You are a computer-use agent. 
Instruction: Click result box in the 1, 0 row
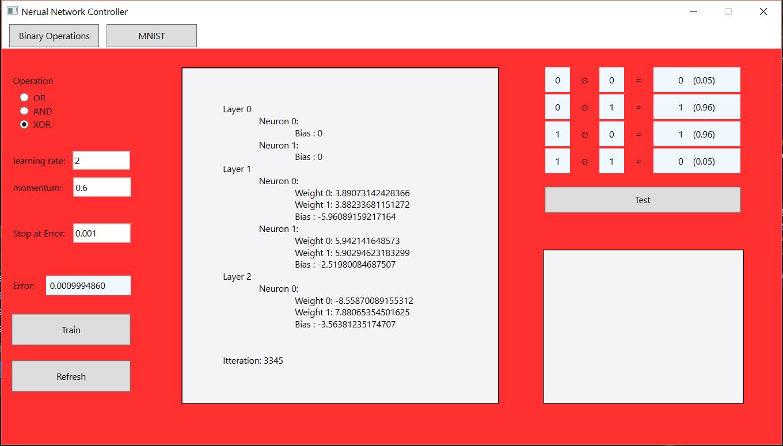click(x=697, y=134)
